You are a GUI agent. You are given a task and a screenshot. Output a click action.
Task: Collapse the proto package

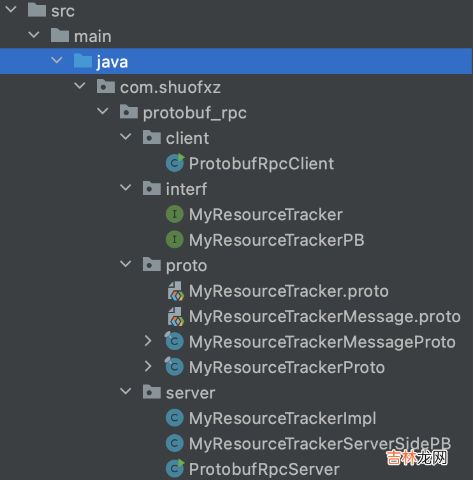[x=126, y=265]
